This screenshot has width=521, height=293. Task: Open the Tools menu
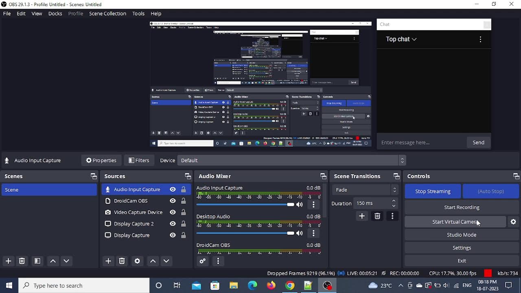(138, 13)
